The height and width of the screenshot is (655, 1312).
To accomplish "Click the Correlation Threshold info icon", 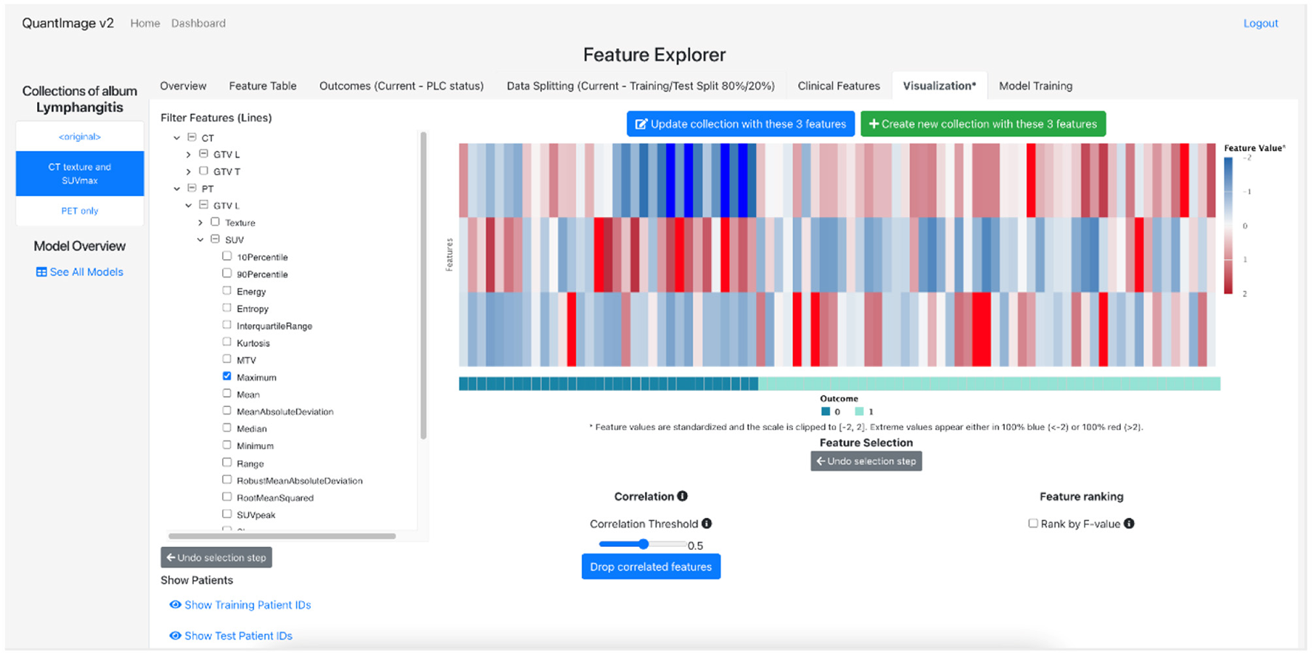I will pos(706,523).
